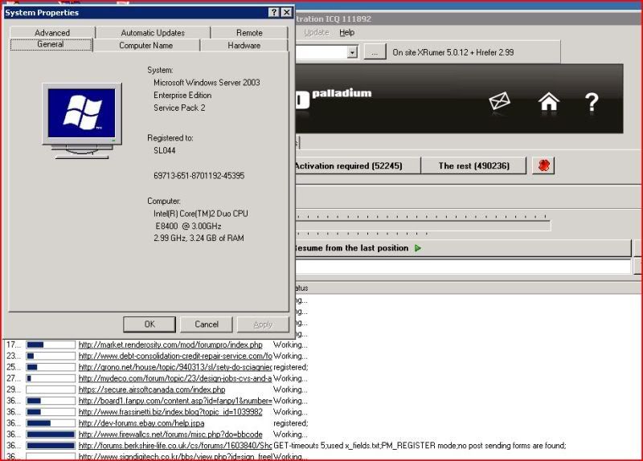Open the Update menu in XRumer
This screenshot has width=643, height=461.
coord(316,32)
